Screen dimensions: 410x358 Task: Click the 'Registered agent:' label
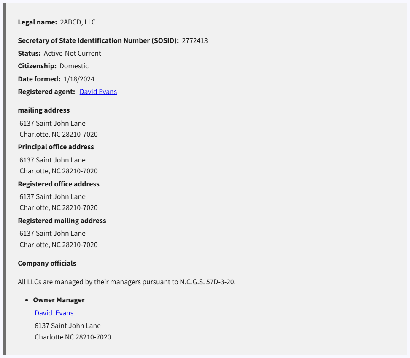point(46,92)
